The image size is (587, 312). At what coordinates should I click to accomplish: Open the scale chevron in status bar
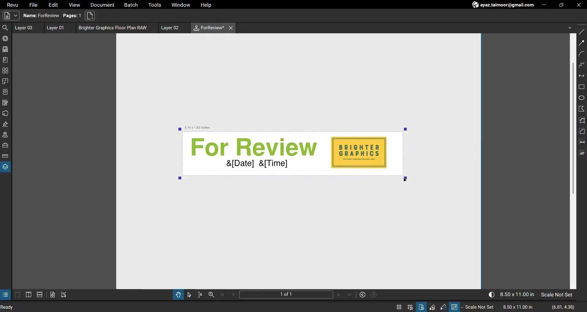(462, 307)
